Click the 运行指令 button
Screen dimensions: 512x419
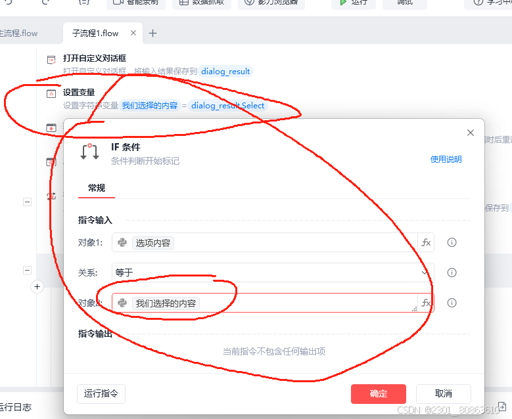[101, 394]
